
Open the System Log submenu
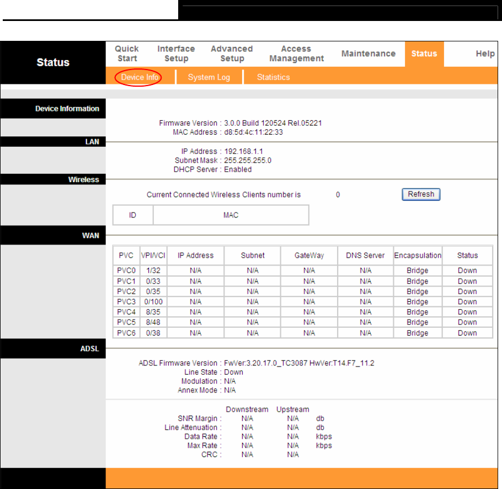point(209,77)
